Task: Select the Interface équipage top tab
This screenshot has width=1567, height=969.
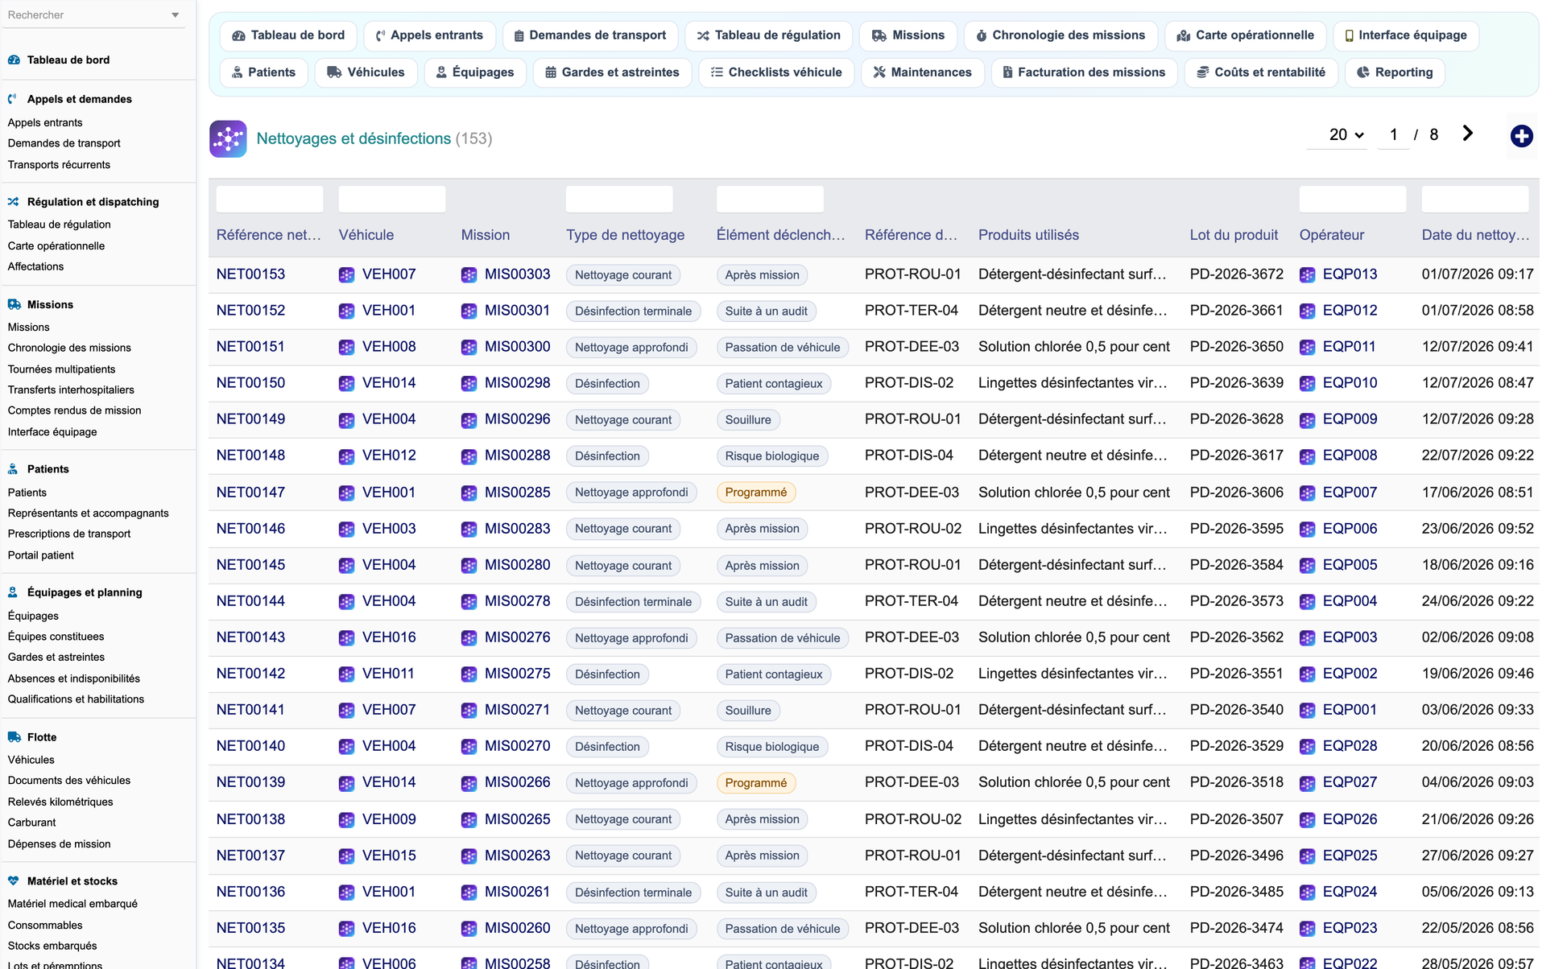Action: coord(1406,35)
